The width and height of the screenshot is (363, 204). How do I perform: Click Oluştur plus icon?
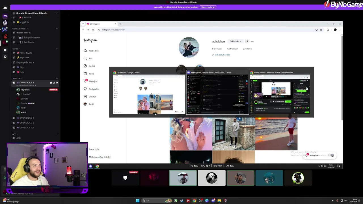tap(85, 97)
